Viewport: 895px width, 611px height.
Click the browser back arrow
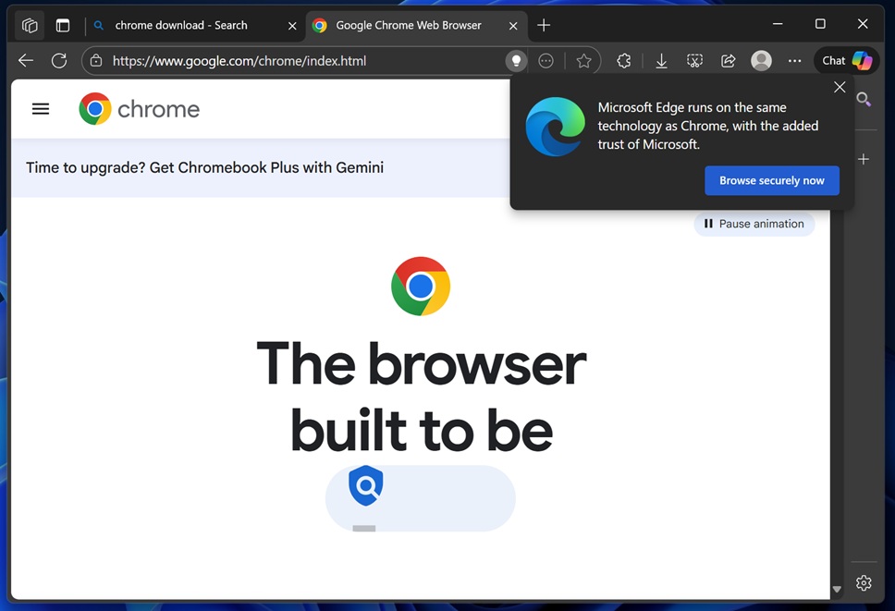pos(26,61)
